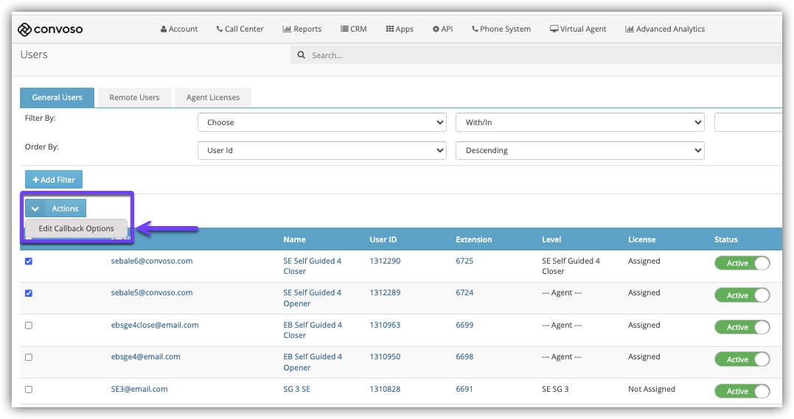Focus the Search users input field

[x=544, y=55]
